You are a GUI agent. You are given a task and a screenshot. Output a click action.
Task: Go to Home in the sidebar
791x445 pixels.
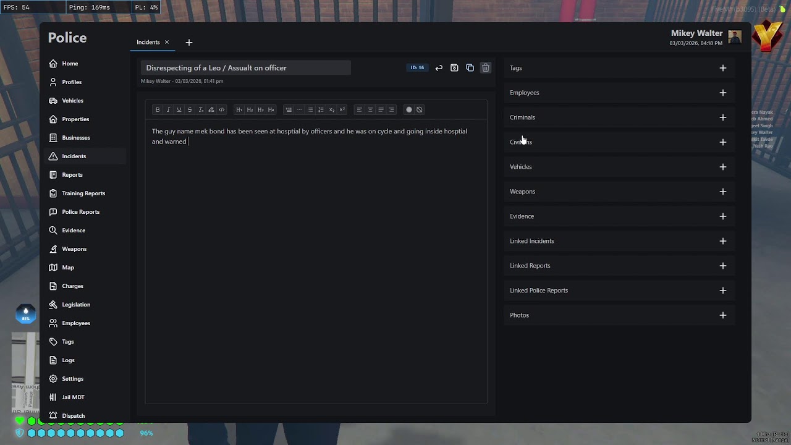(86, 64)
